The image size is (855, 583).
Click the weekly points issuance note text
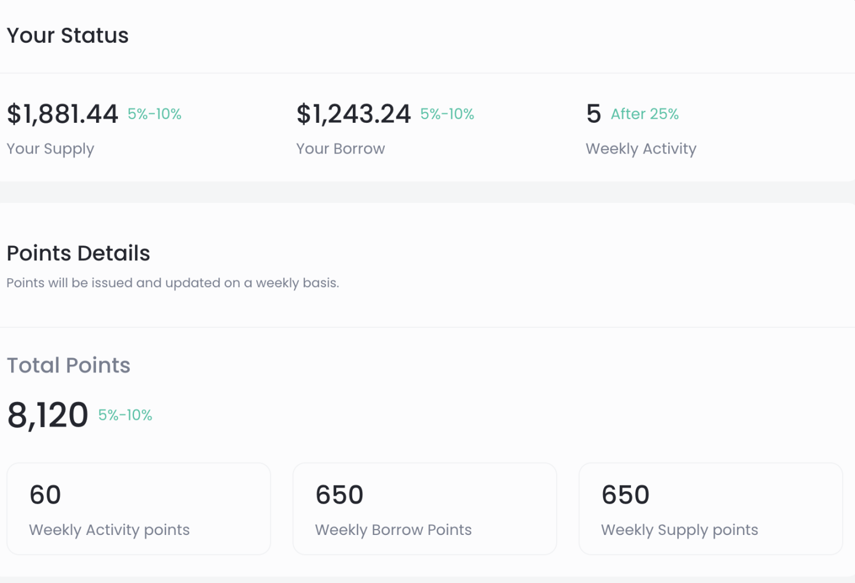tap(173, 283)
